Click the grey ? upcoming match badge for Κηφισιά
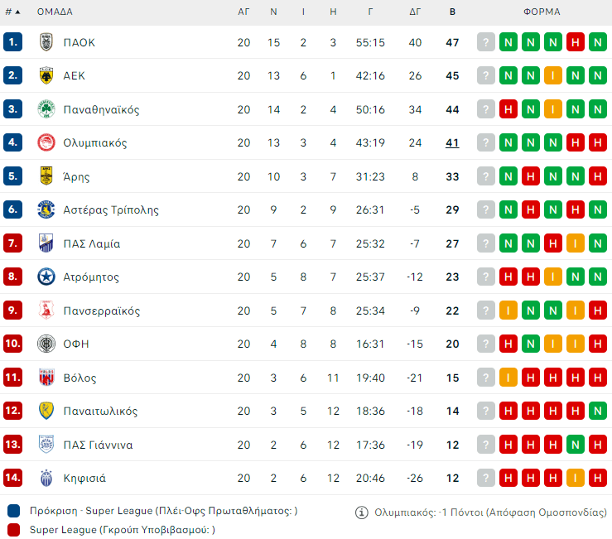 [486, 479]
